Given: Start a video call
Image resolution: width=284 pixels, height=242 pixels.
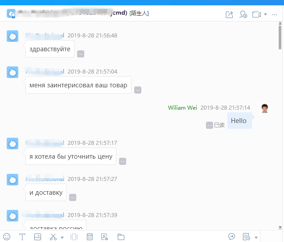Looking at the screenshot, I should [256, 14].
